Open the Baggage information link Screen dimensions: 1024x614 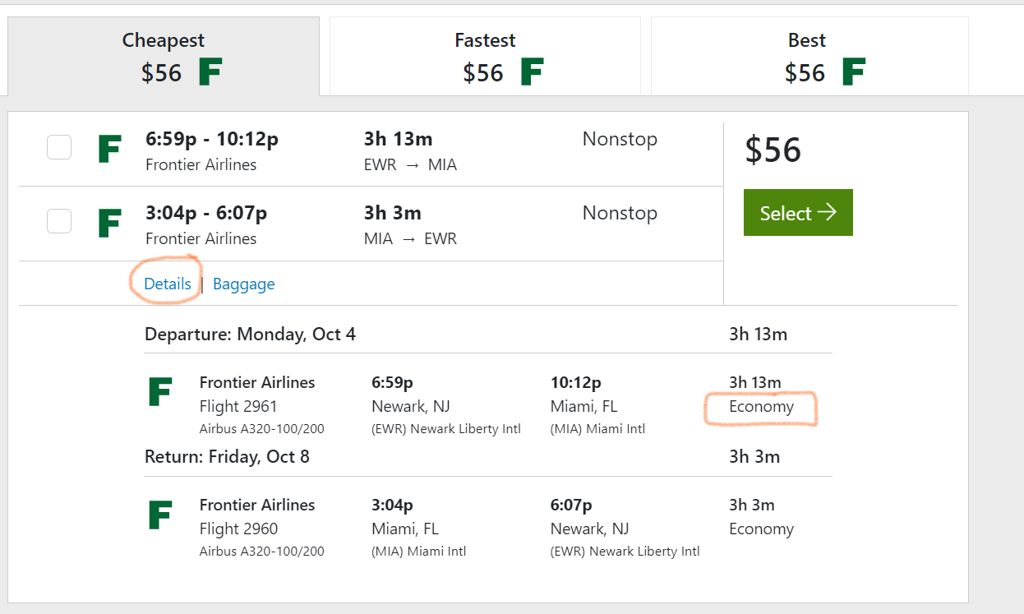point(244,284)
